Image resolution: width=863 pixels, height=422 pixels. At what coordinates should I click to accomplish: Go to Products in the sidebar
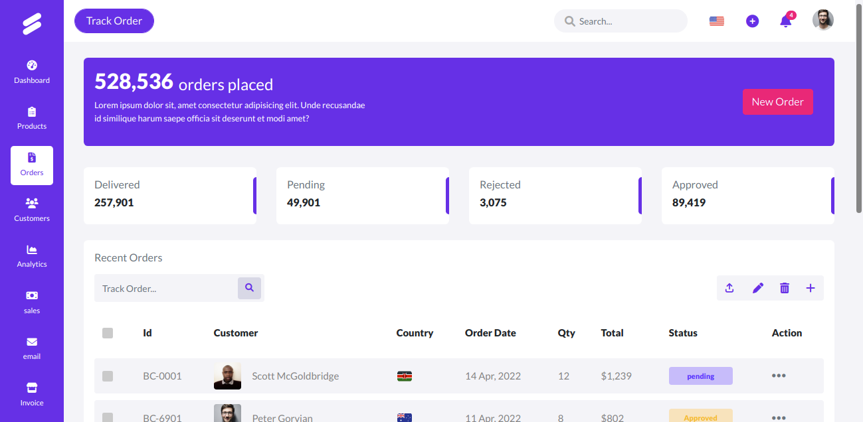pyautogui.click(x=32, y=118)
